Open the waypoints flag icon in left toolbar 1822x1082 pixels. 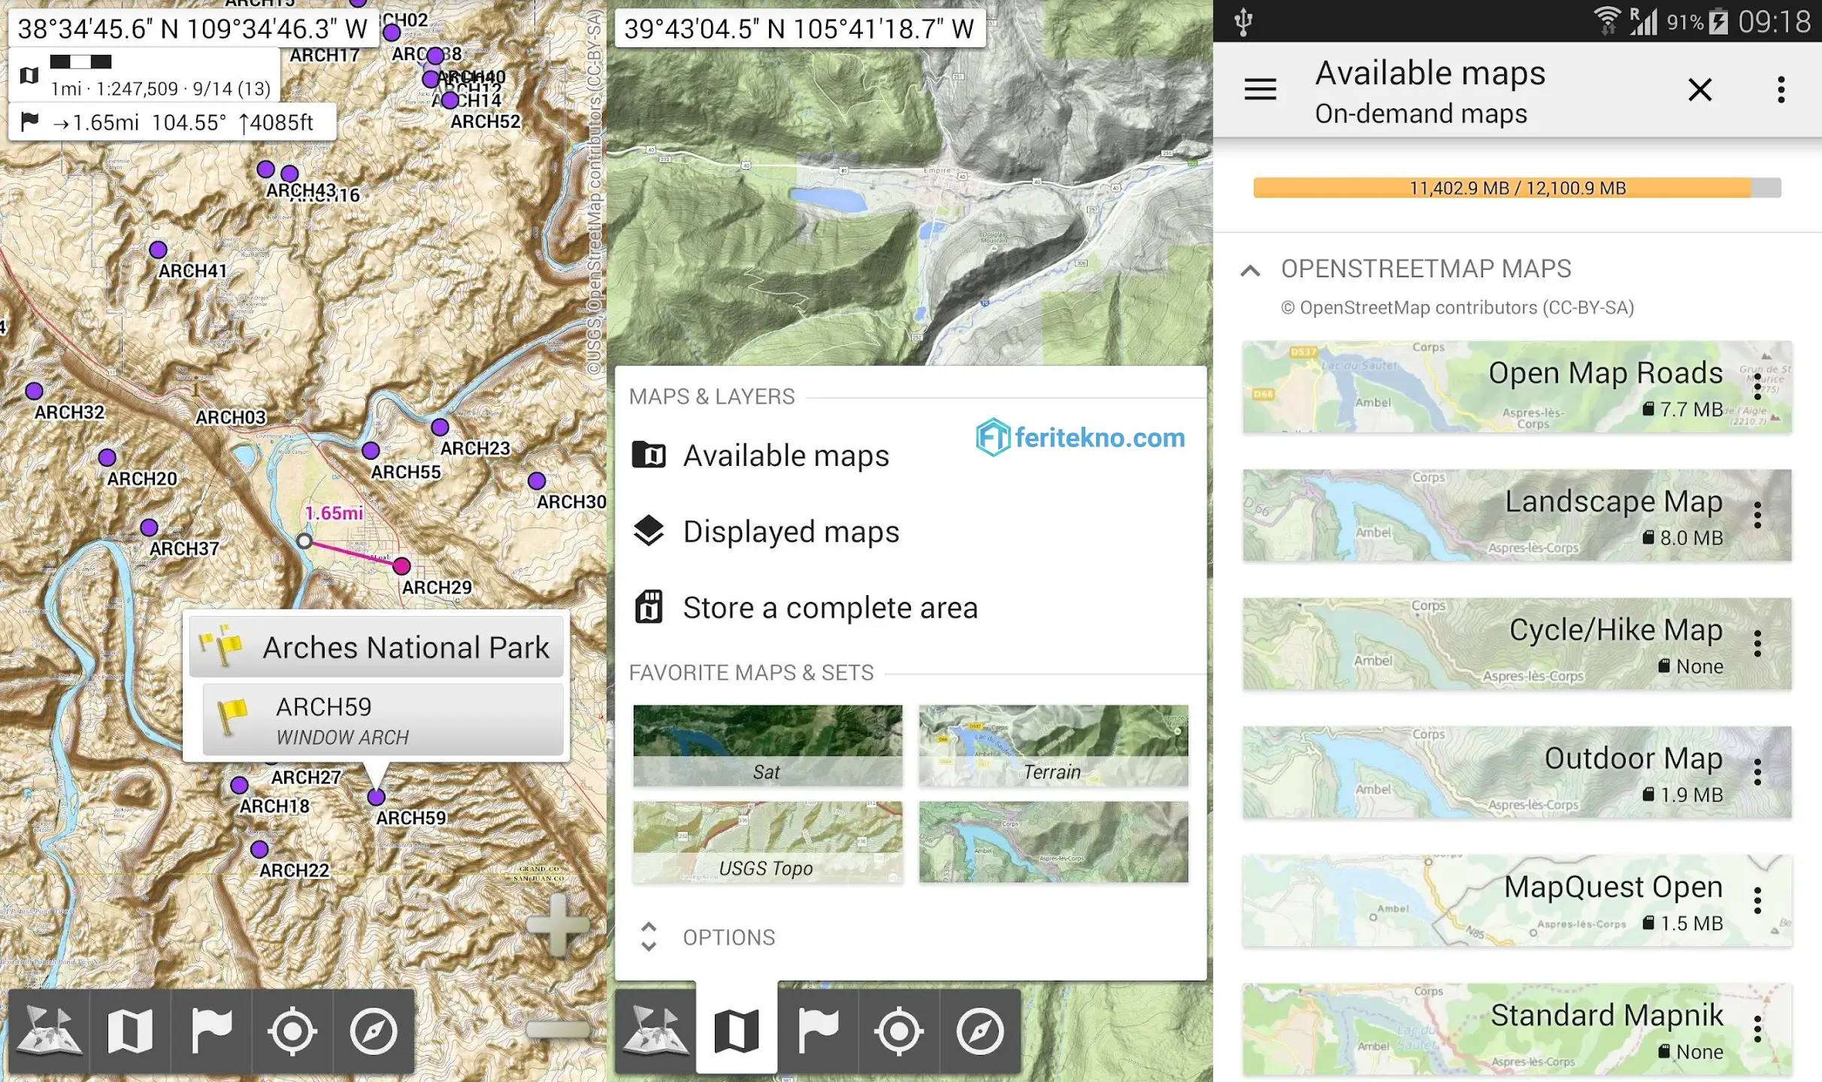click(x=211, y=1031)
